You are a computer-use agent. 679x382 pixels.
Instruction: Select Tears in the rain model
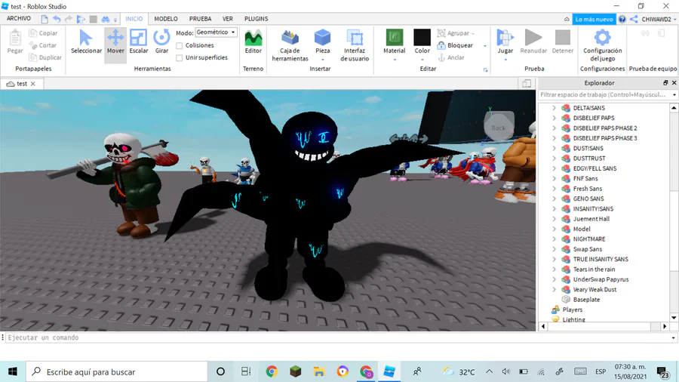pyautogui.click(x=594, y=269)
